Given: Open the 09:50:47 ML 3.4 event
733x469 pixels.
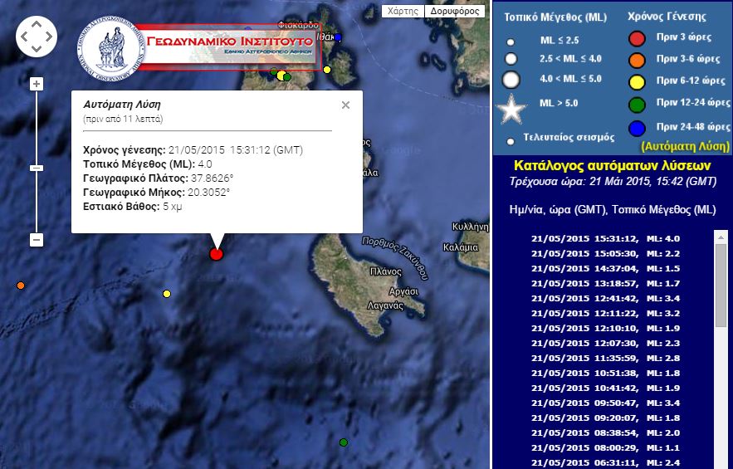Looking at the screenshot, I should (x=605, y=403).
